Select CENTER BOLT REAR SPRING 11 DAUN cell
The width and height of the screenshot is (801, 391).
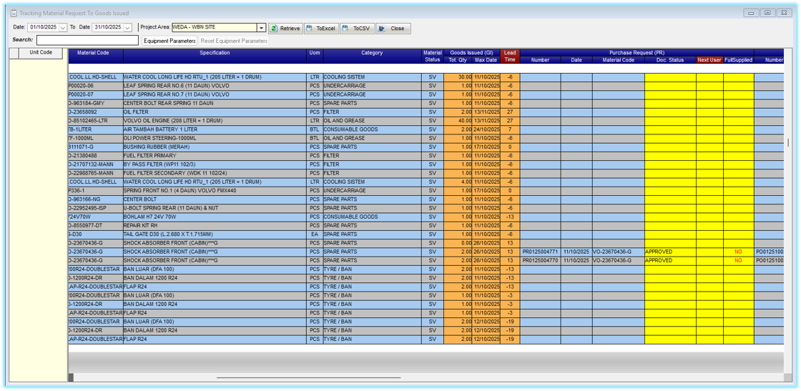click(215, 103)
